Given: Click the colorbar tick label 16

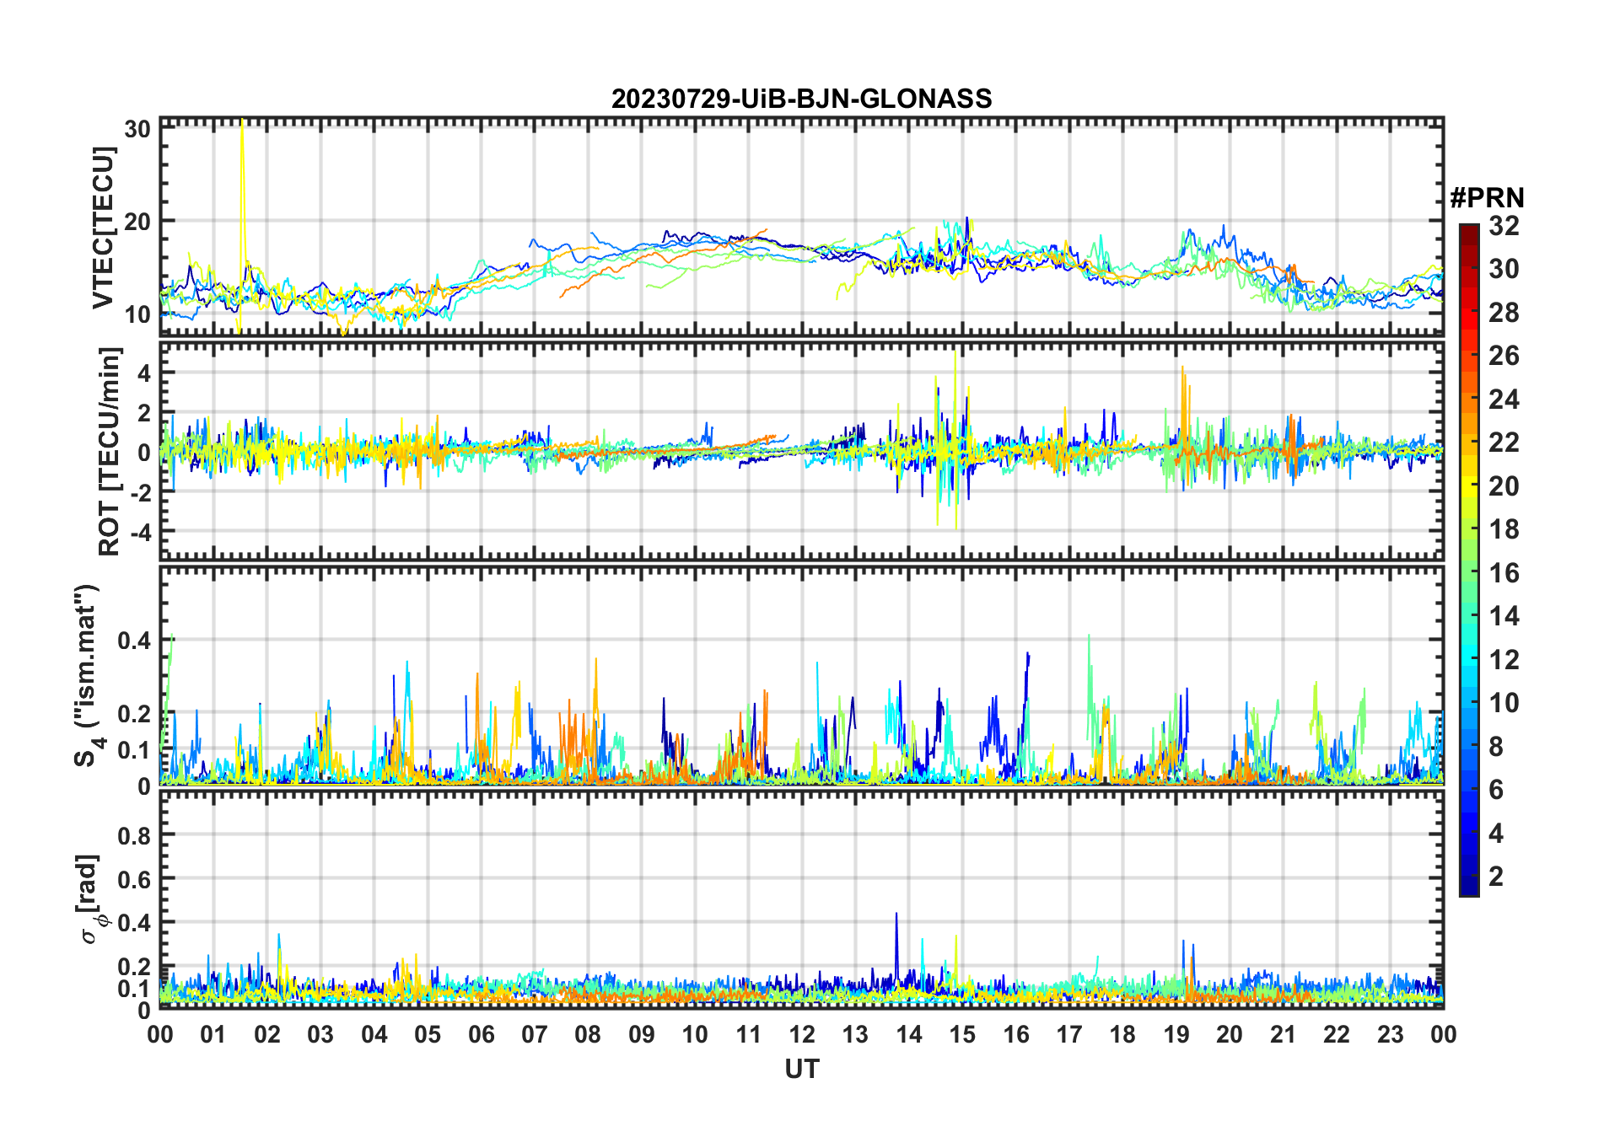Looking at the screenshot, I should tap(1504, 573).
